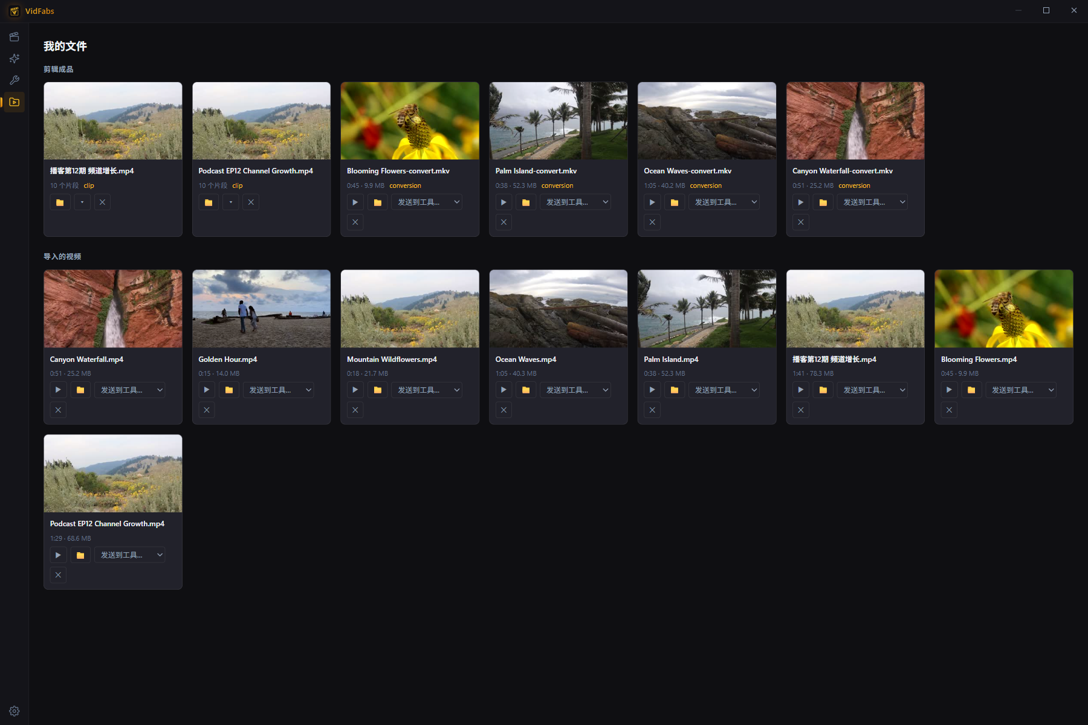
Task: Open folder for Palm Island-convert.mkv
Action: 526,202
